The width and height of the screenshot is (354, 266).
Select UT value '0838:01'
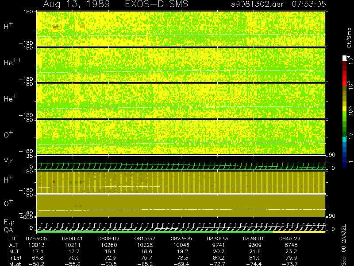tap(254, 239)
